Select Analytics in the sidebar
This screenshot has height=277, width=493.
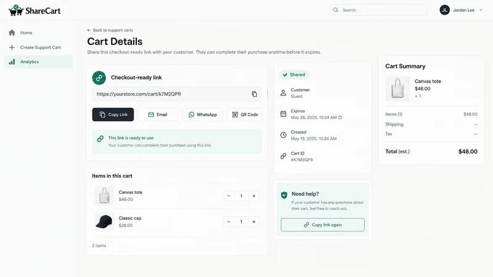[x=38, y=62]
